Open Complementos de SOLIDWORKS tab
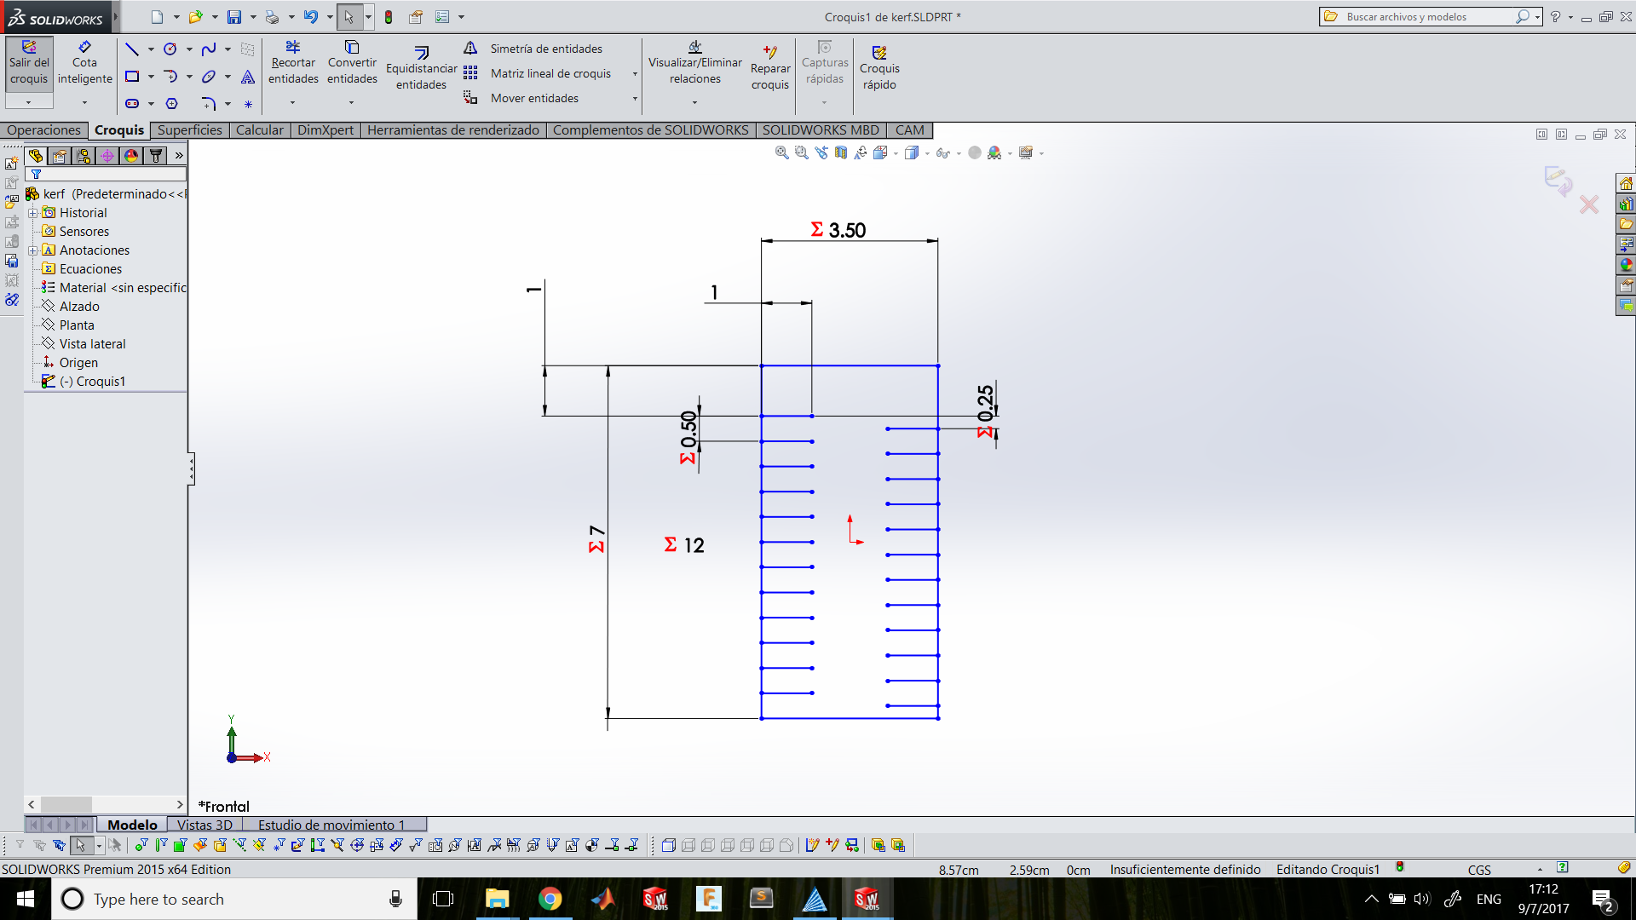The width and height of the screenshot is (1636, 920). 650,129
